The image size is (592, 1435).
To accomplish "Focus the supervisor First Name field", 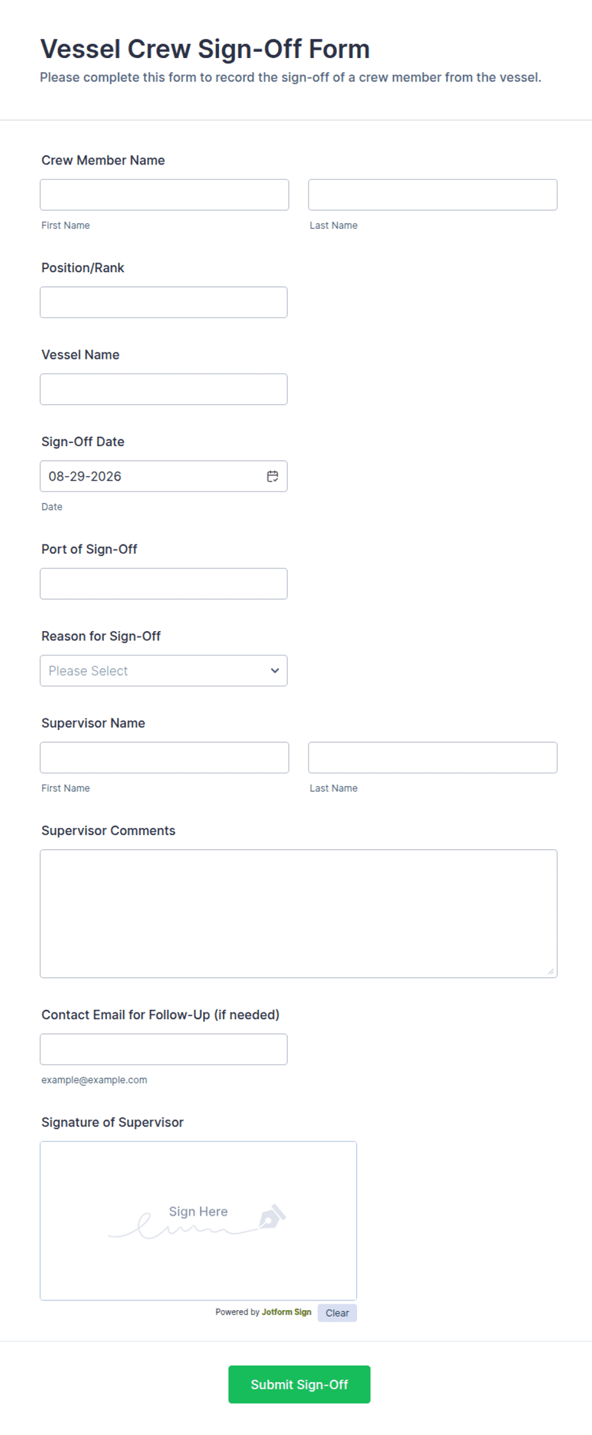I will click(164, 757).
